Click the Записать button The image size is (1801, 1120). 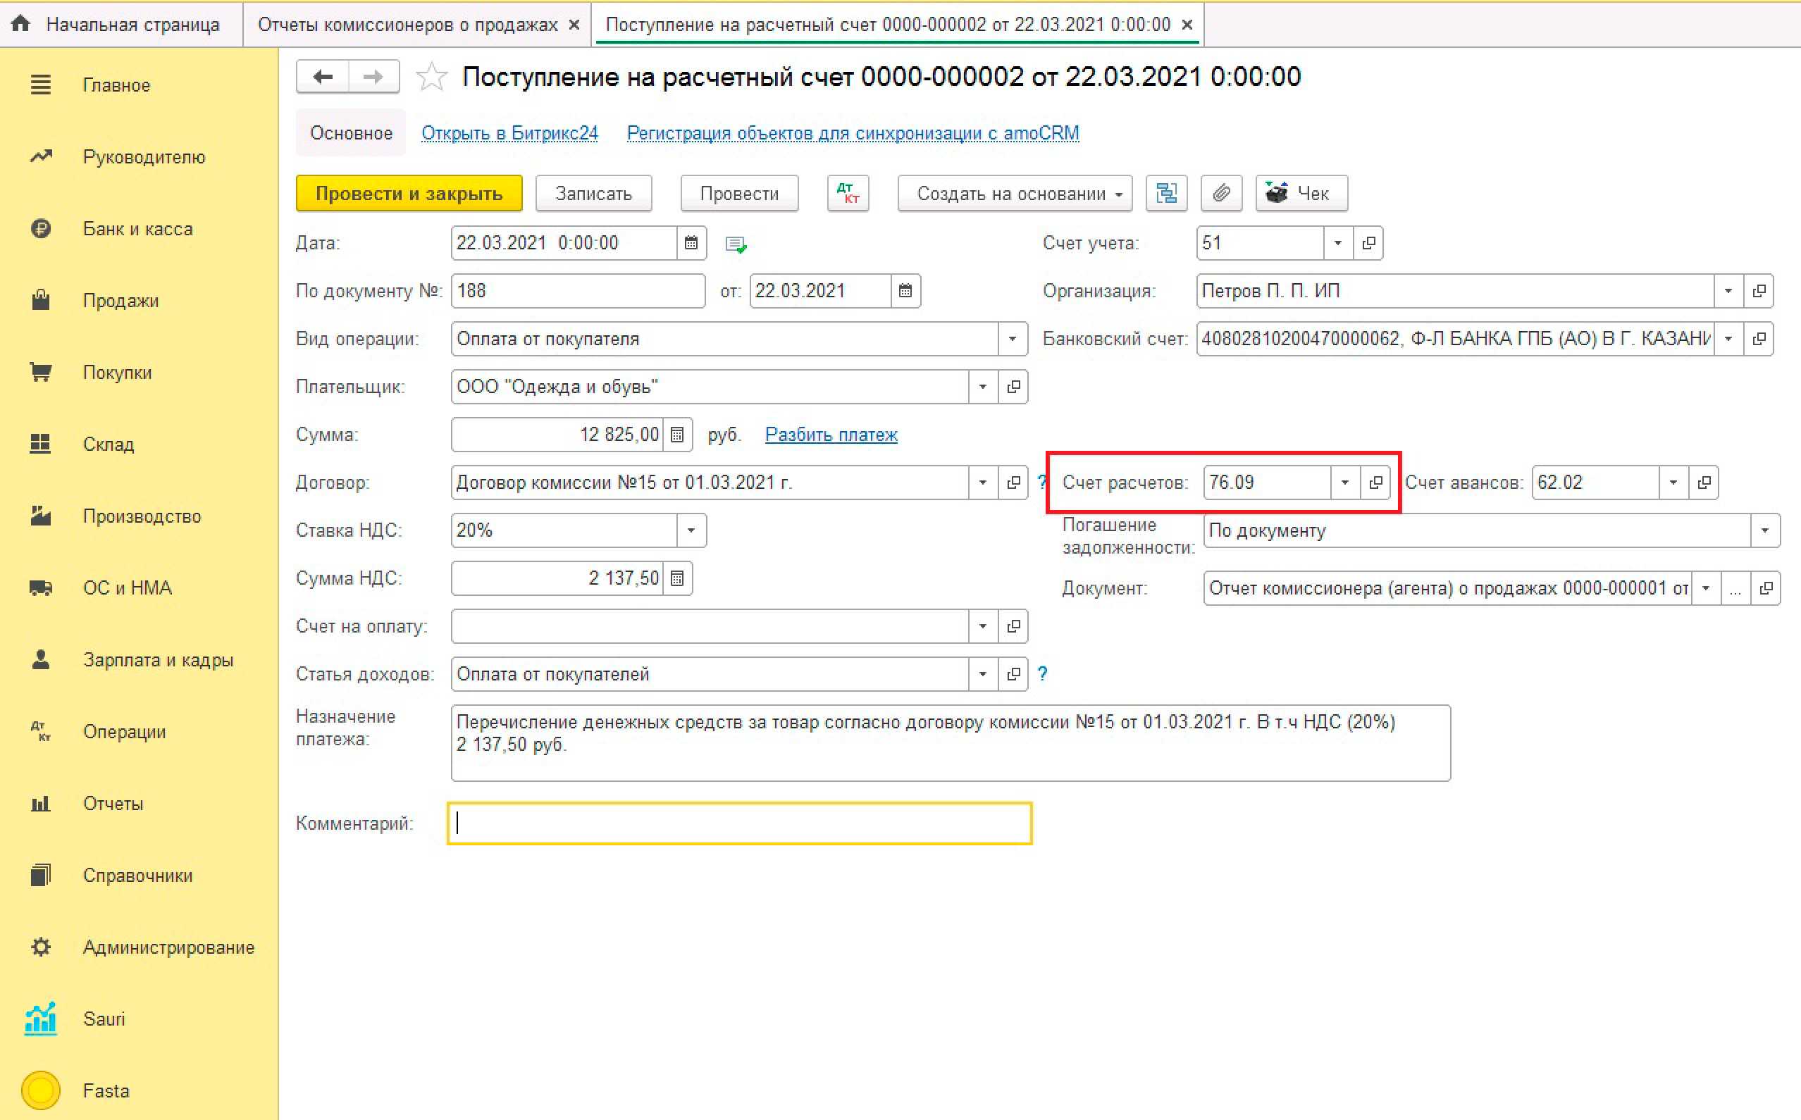(593, 193)
